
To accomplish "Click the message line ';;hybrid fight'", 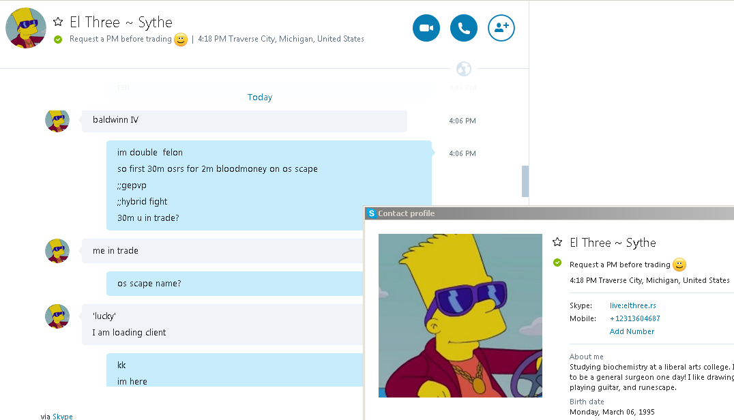I will [x=143, y=202].
